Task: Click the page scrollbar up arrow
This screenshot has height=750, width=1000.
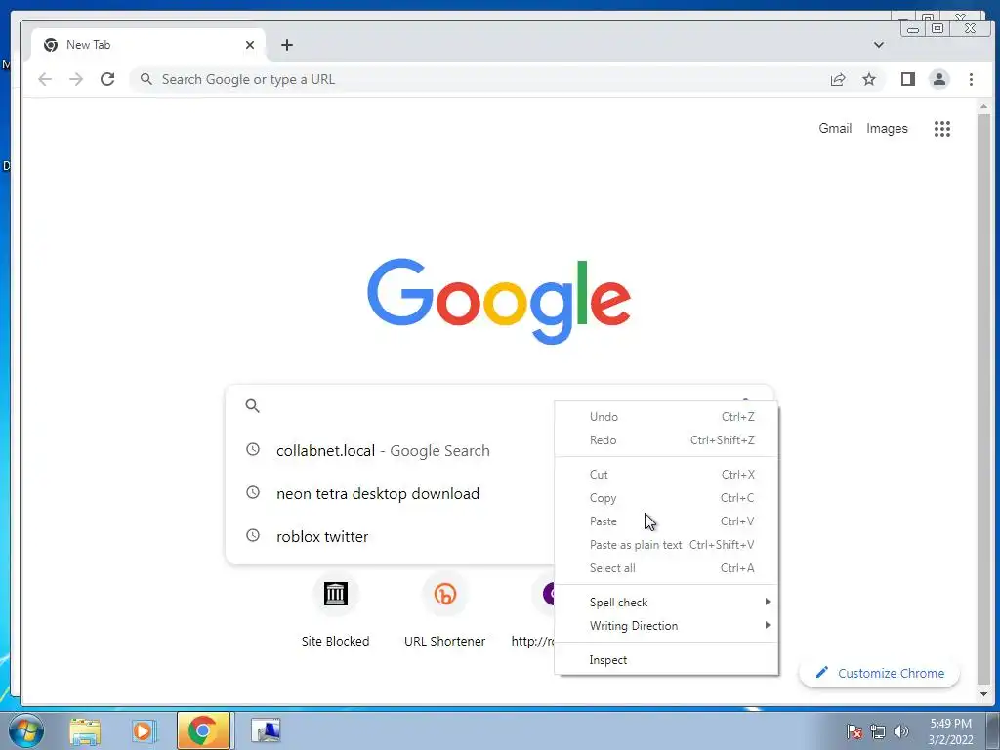Action: click(x=983, y=107)
